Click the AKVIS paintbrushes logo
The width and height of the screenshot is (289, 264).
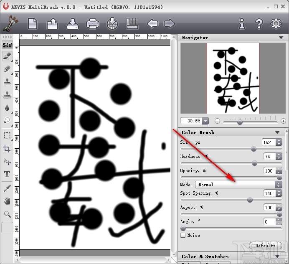tap(11, 23)
